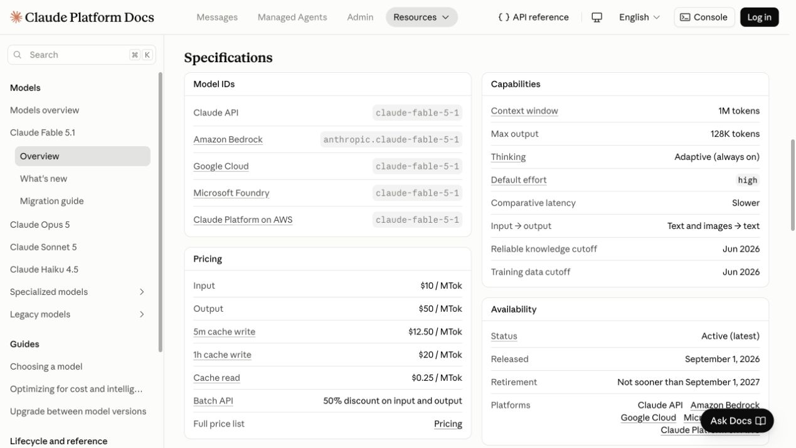The image size is (796, 448).
Task: Click the Status link in Availability
Action: pyautogui.click(x=504, y=336)
